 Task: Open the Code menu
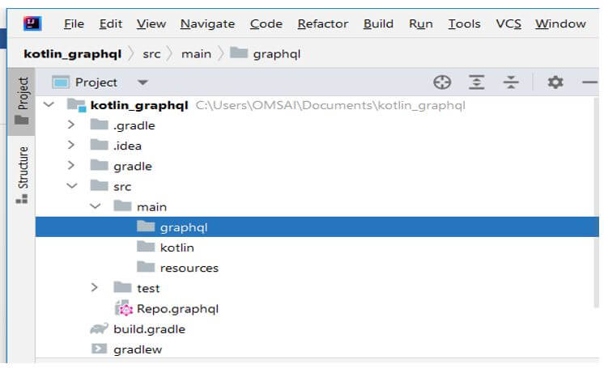tap(266, 24)
